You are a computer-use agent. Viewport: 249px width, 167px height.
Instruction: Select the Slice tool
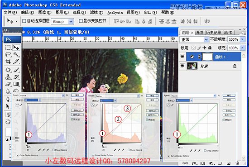(16, 62)
